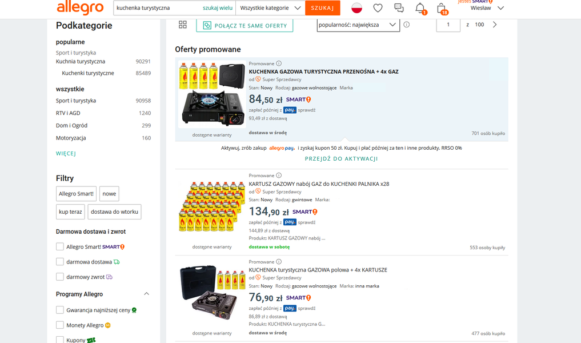581x343 pixels.
Task: Select the Kuchenki turystyczne subcategory
Action: coord(89,73)
